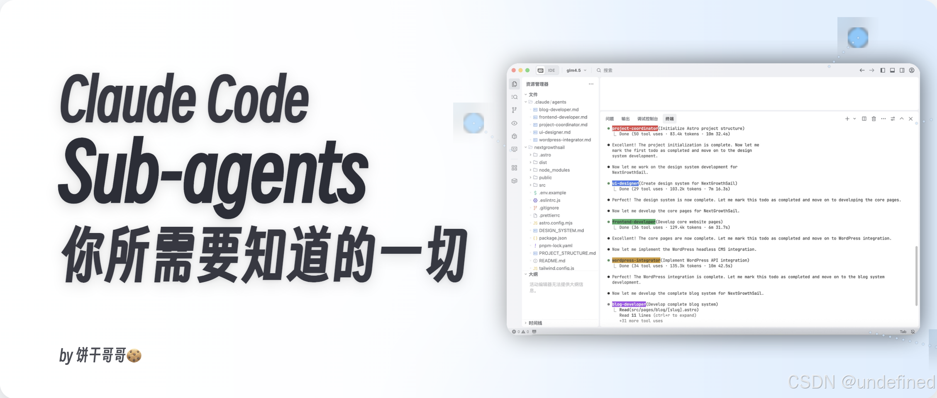This screenshot has height=398, width=937.
Task: Expand the node_modules folder
Action: click(550, 170)
